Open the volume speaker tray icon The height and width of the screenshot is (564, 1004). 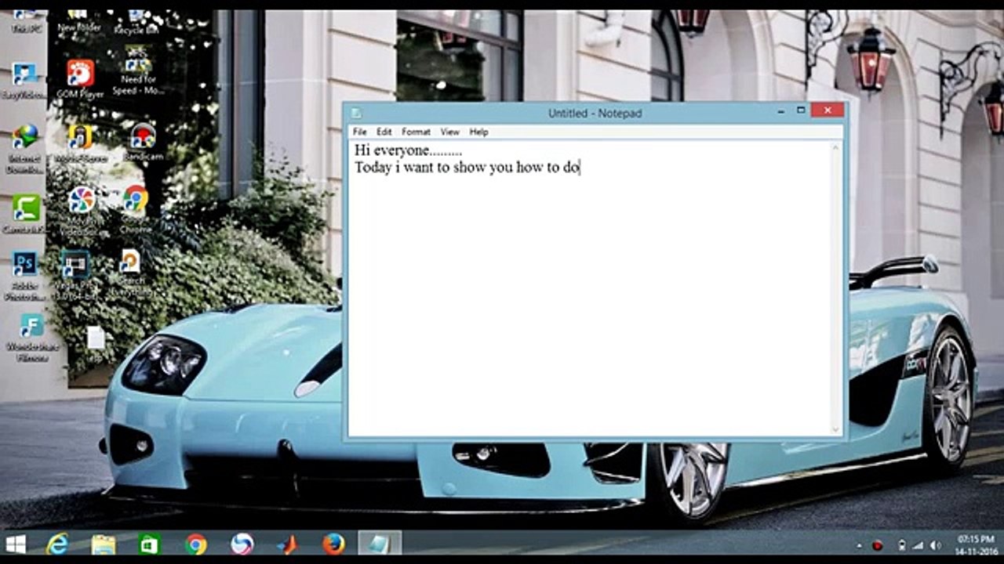point(936,545)
